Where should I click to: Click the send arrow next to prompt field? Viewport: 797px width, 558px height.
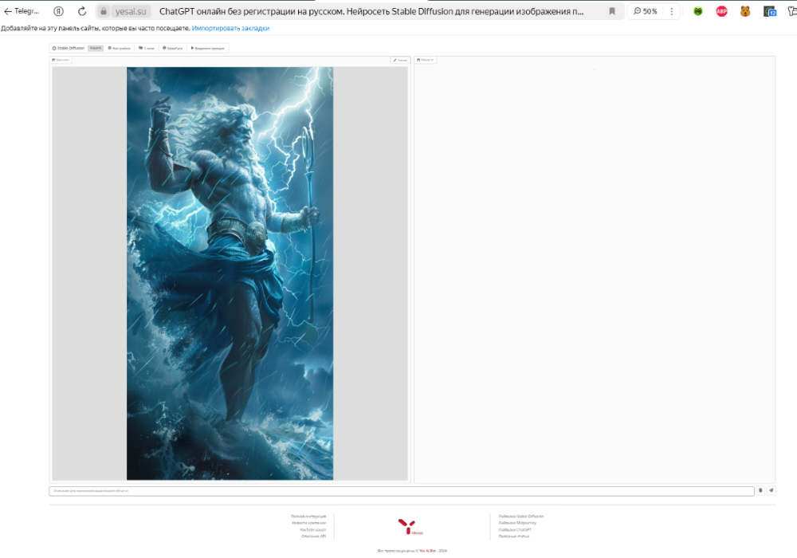[771, 490]
